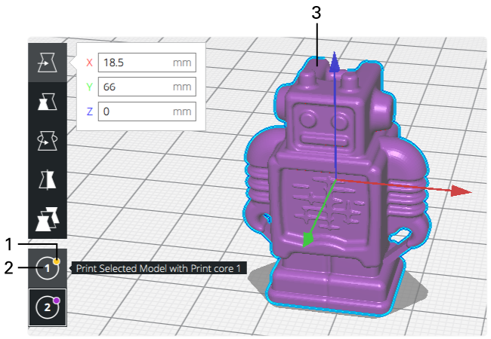Screen dimensions: 491x339
Task: Open the Per Model Settings tool
Action: 48,218
